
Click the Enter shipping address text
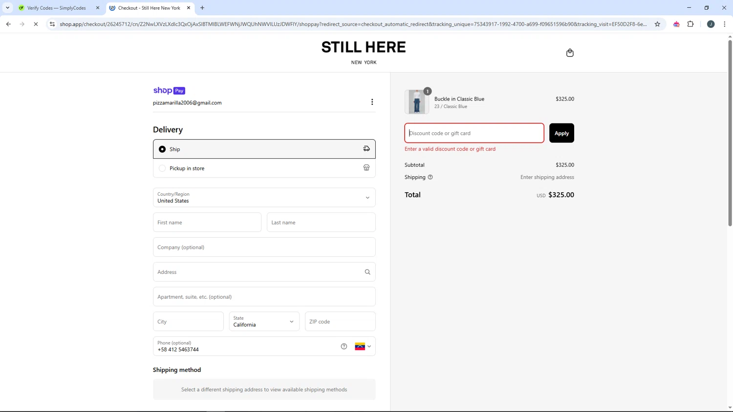pyautogui.click(x=547, y=177)
